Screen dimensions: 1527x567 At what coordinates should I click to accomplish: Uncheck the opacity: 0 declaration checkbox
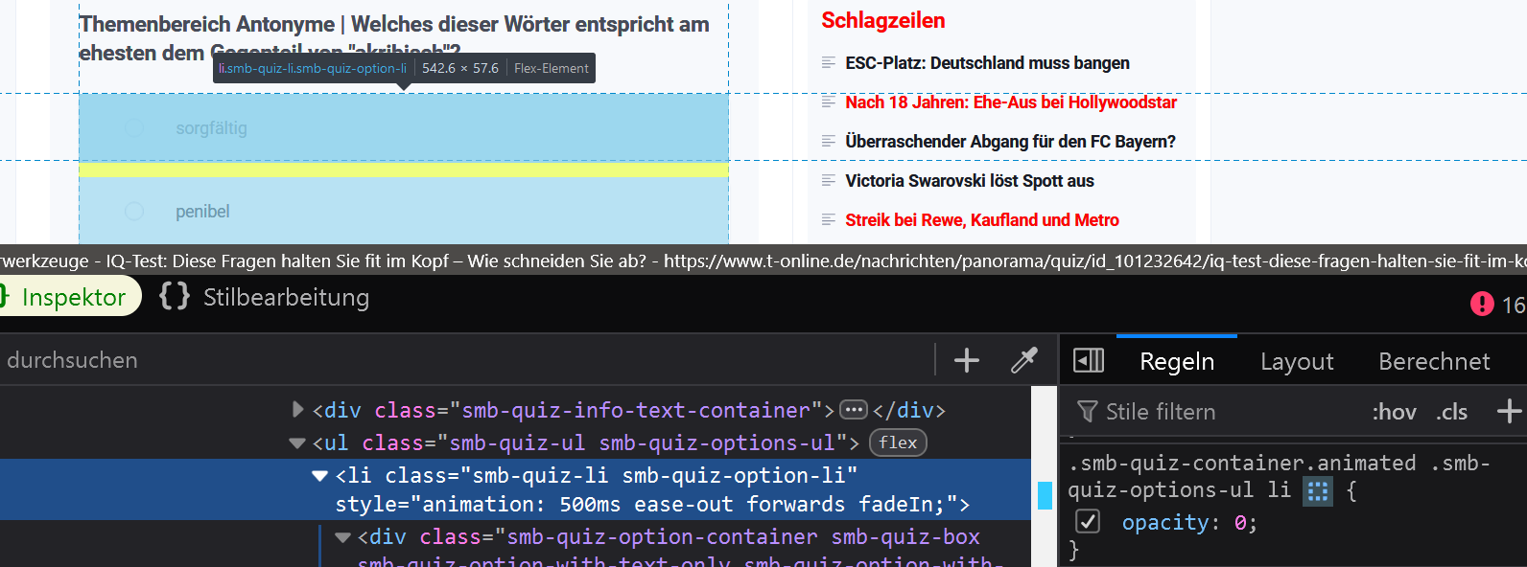(x=1088, y=522)
